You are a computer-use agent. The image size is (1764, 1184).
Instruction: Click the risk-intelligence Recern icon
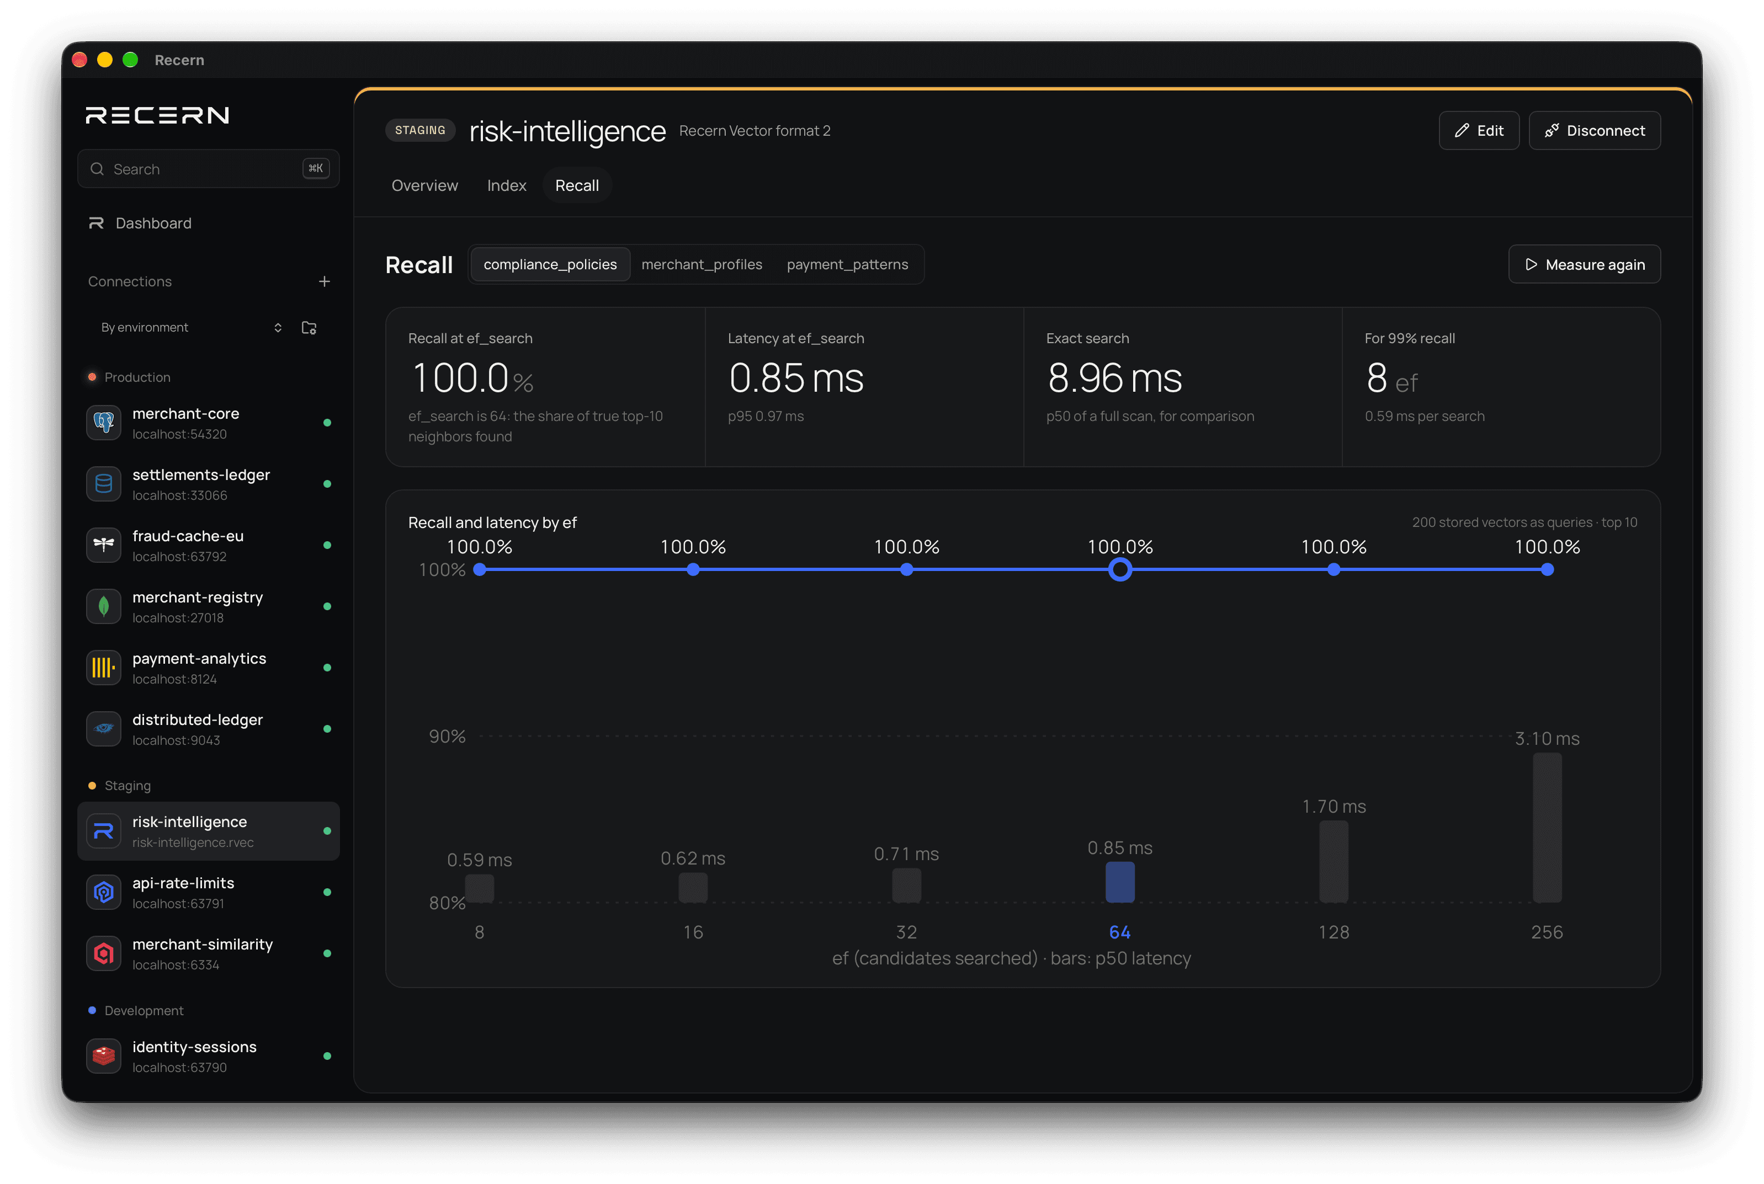click(104, 831)
